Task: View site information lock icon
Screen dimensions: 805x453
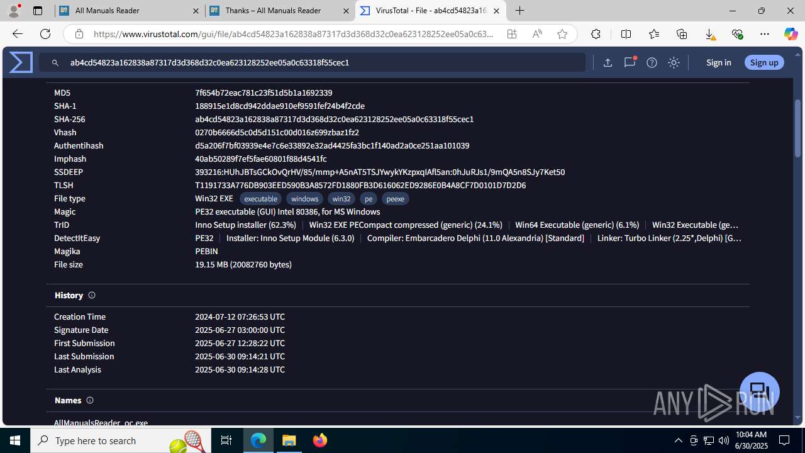Action: pyautogui.click(x=79, y=34)
